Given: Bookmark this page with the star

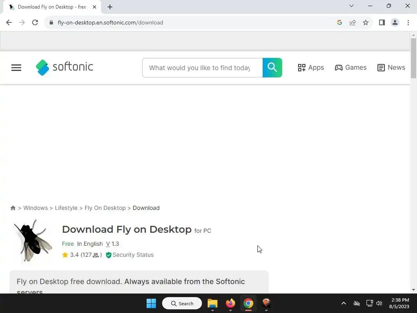Looking at the screenshot, I should pos(366,23).
